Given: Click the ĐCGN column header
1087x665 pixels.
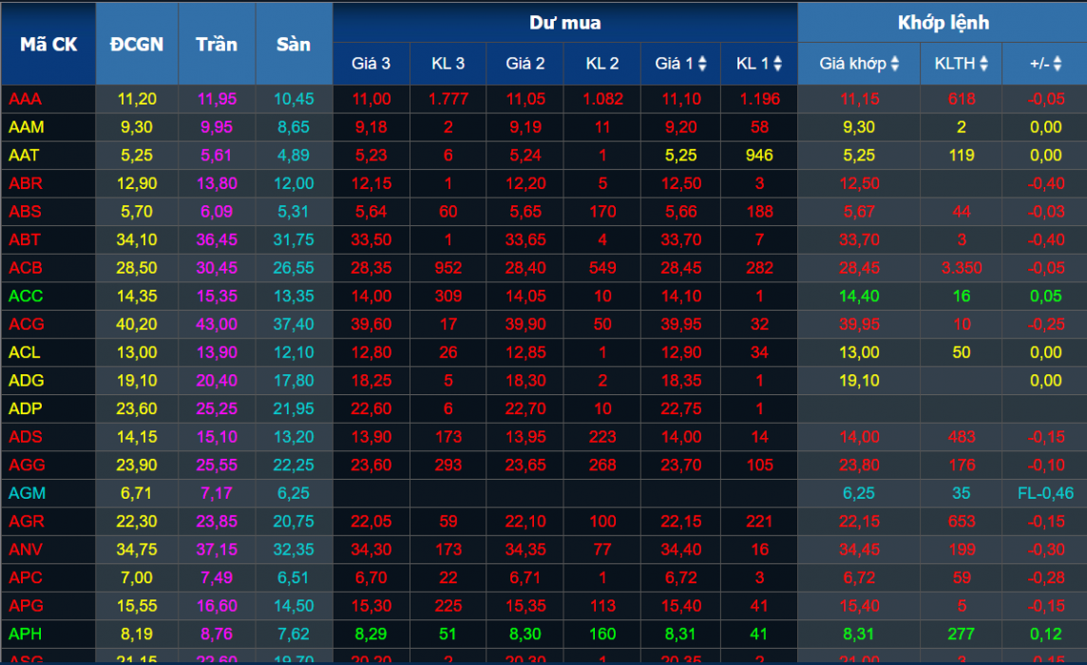Looking at the screenshot, I should coord(137,45).
